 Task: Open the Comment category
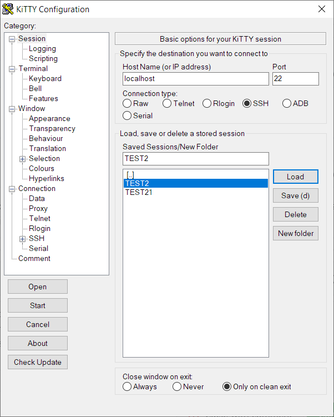(34, 258)
